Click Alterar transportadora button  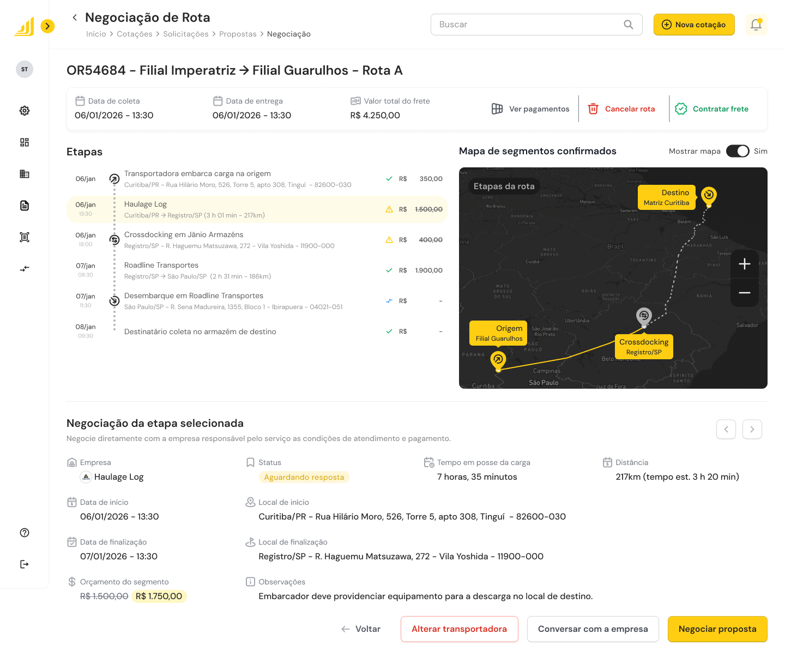tap(459, 629)
